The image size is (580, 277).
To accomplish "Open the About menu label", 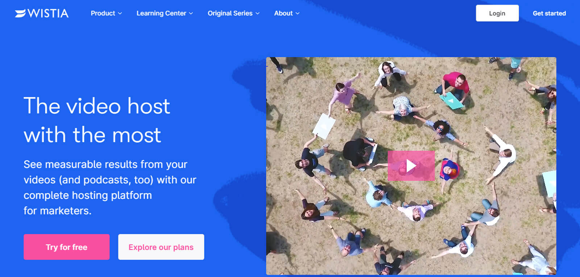I will (x=283, y=13).
